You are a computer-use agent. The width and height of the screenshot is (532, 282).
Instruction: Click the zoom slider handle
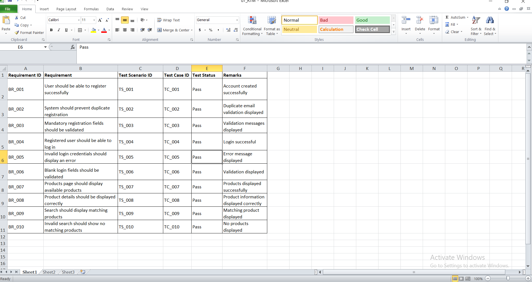[508, 278]
